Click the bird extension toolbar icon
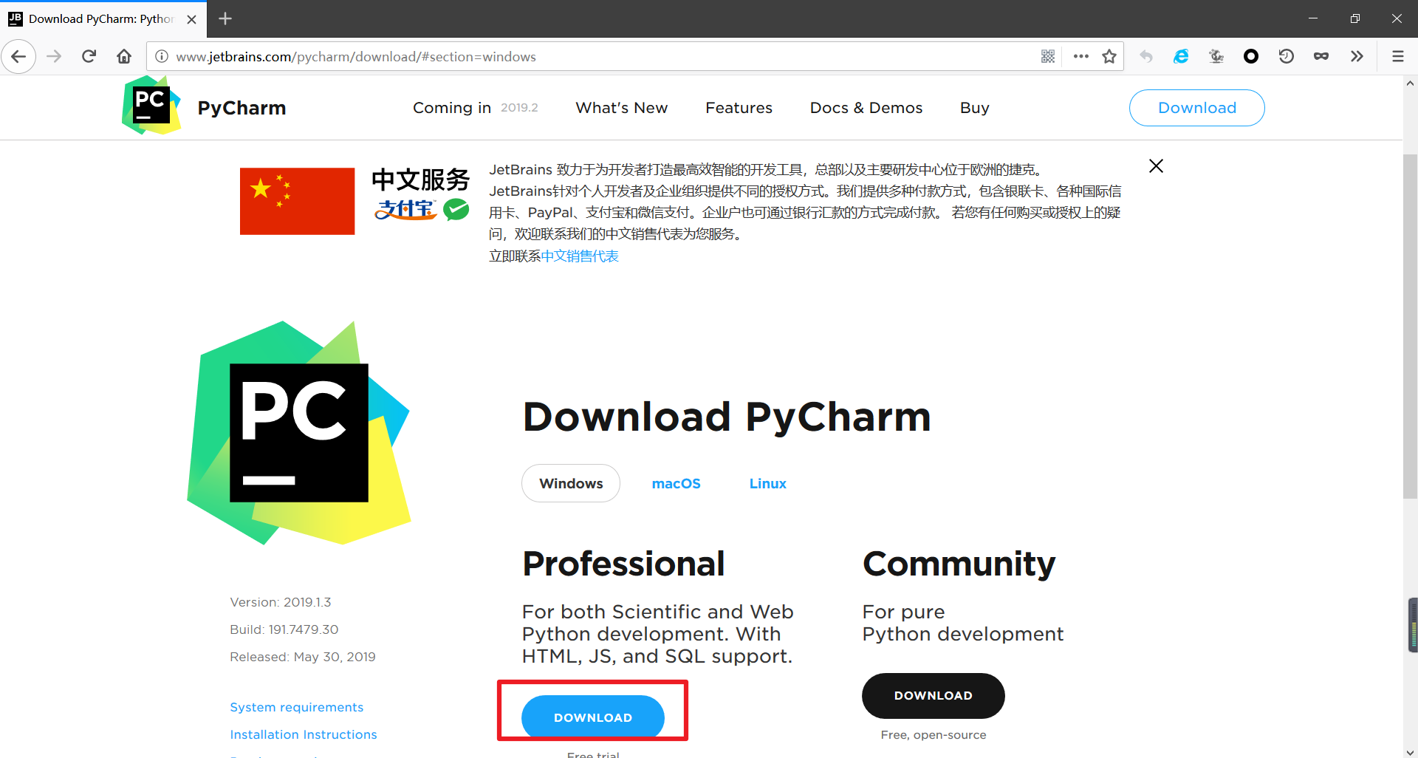 (x=1216, y=57)
